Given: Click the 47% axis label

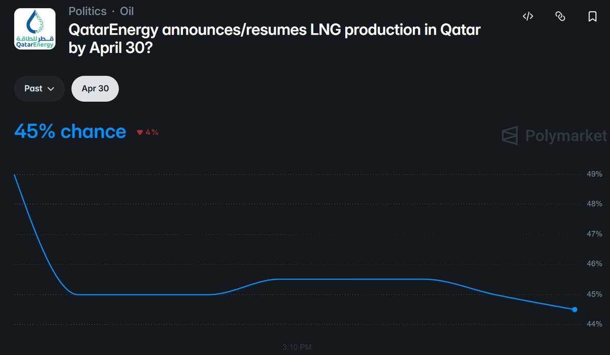Looking at the screenshot, I should (x=594, y=234).
